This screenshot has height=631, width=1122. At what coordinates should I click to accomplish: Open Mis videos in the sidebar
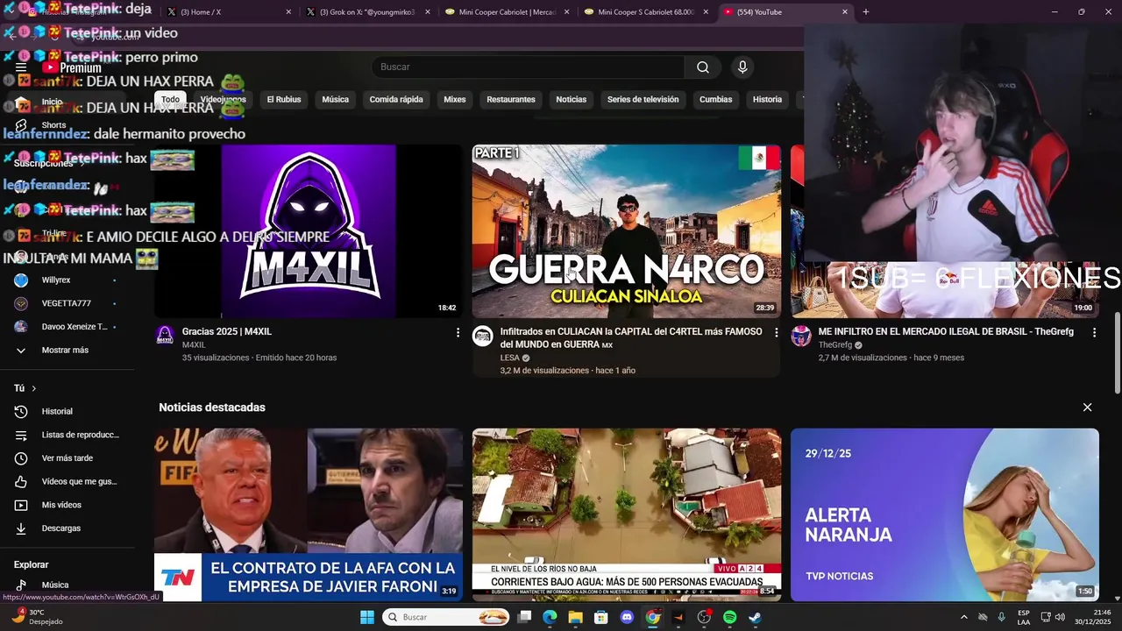[x=61, y=505]
